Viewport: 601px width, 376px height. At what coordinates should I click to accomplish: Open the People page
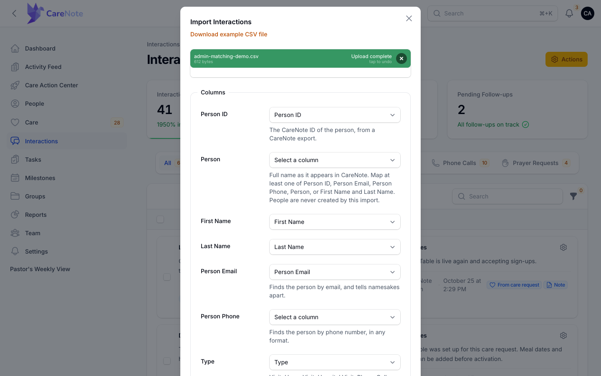(x=67, y=104)
